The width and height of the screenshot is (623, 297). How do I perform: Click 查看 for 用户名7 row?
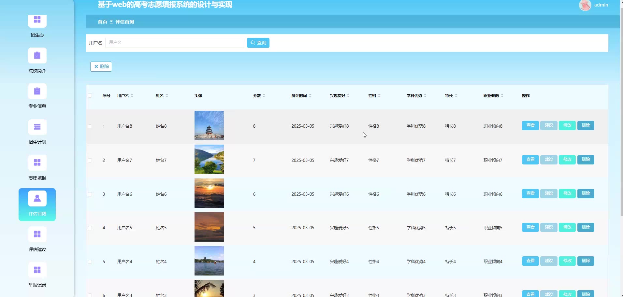pos(530,160)
